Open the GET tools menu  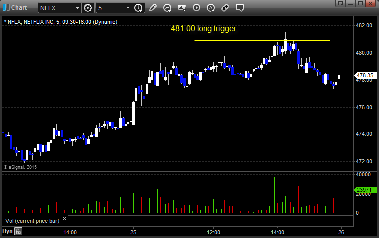(182, 8)
